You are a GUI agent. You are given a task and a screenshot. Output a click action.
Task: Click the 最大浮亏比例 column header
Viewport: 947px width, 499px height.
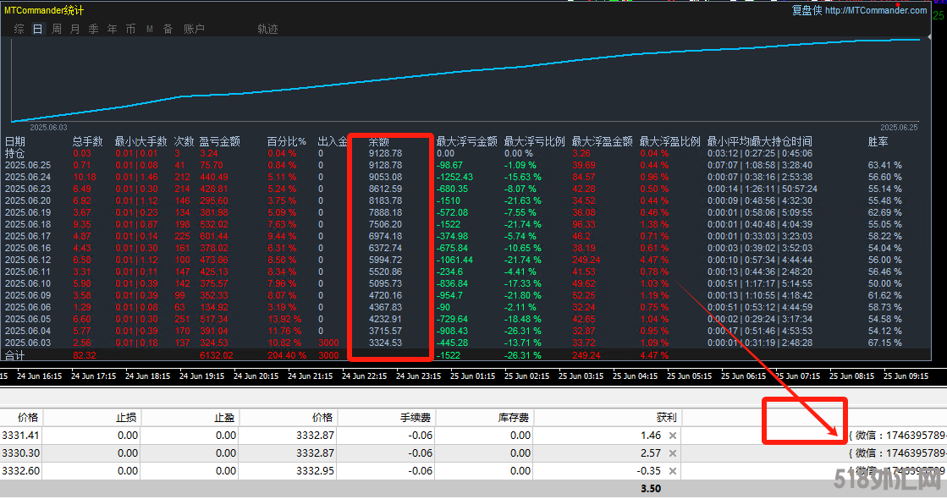(x=535, y=142)
